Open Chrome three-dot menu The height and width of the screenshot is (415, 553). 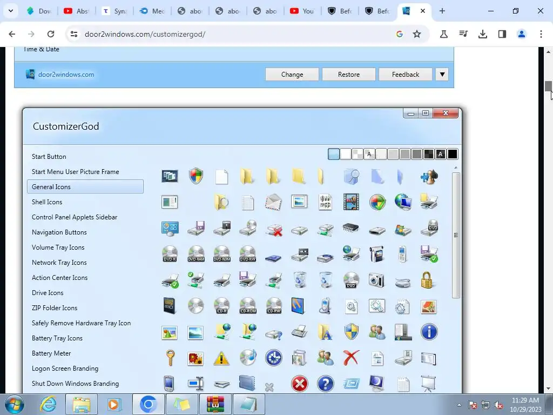(x=541, y=34)
